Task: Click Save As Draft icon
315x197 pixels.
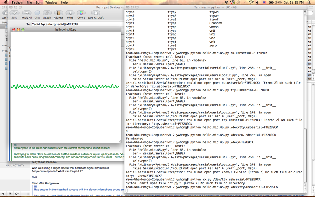Action: pyautogui.click(x=96, y=13)
